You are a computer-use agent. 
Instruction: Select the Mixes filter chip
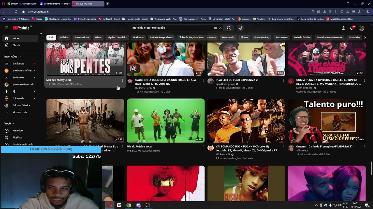[98, 37]
